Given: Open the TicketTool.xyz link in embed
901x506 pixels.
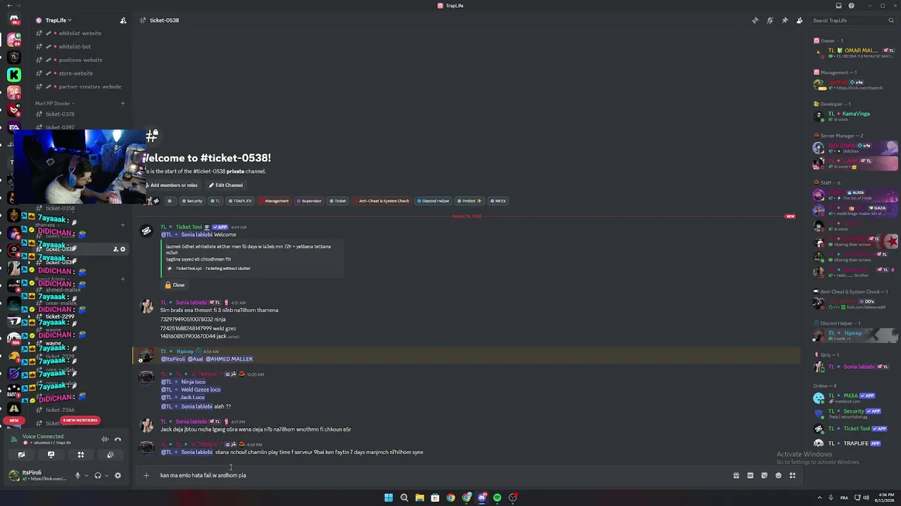Looking at the screenshot, I should (213, 268).
